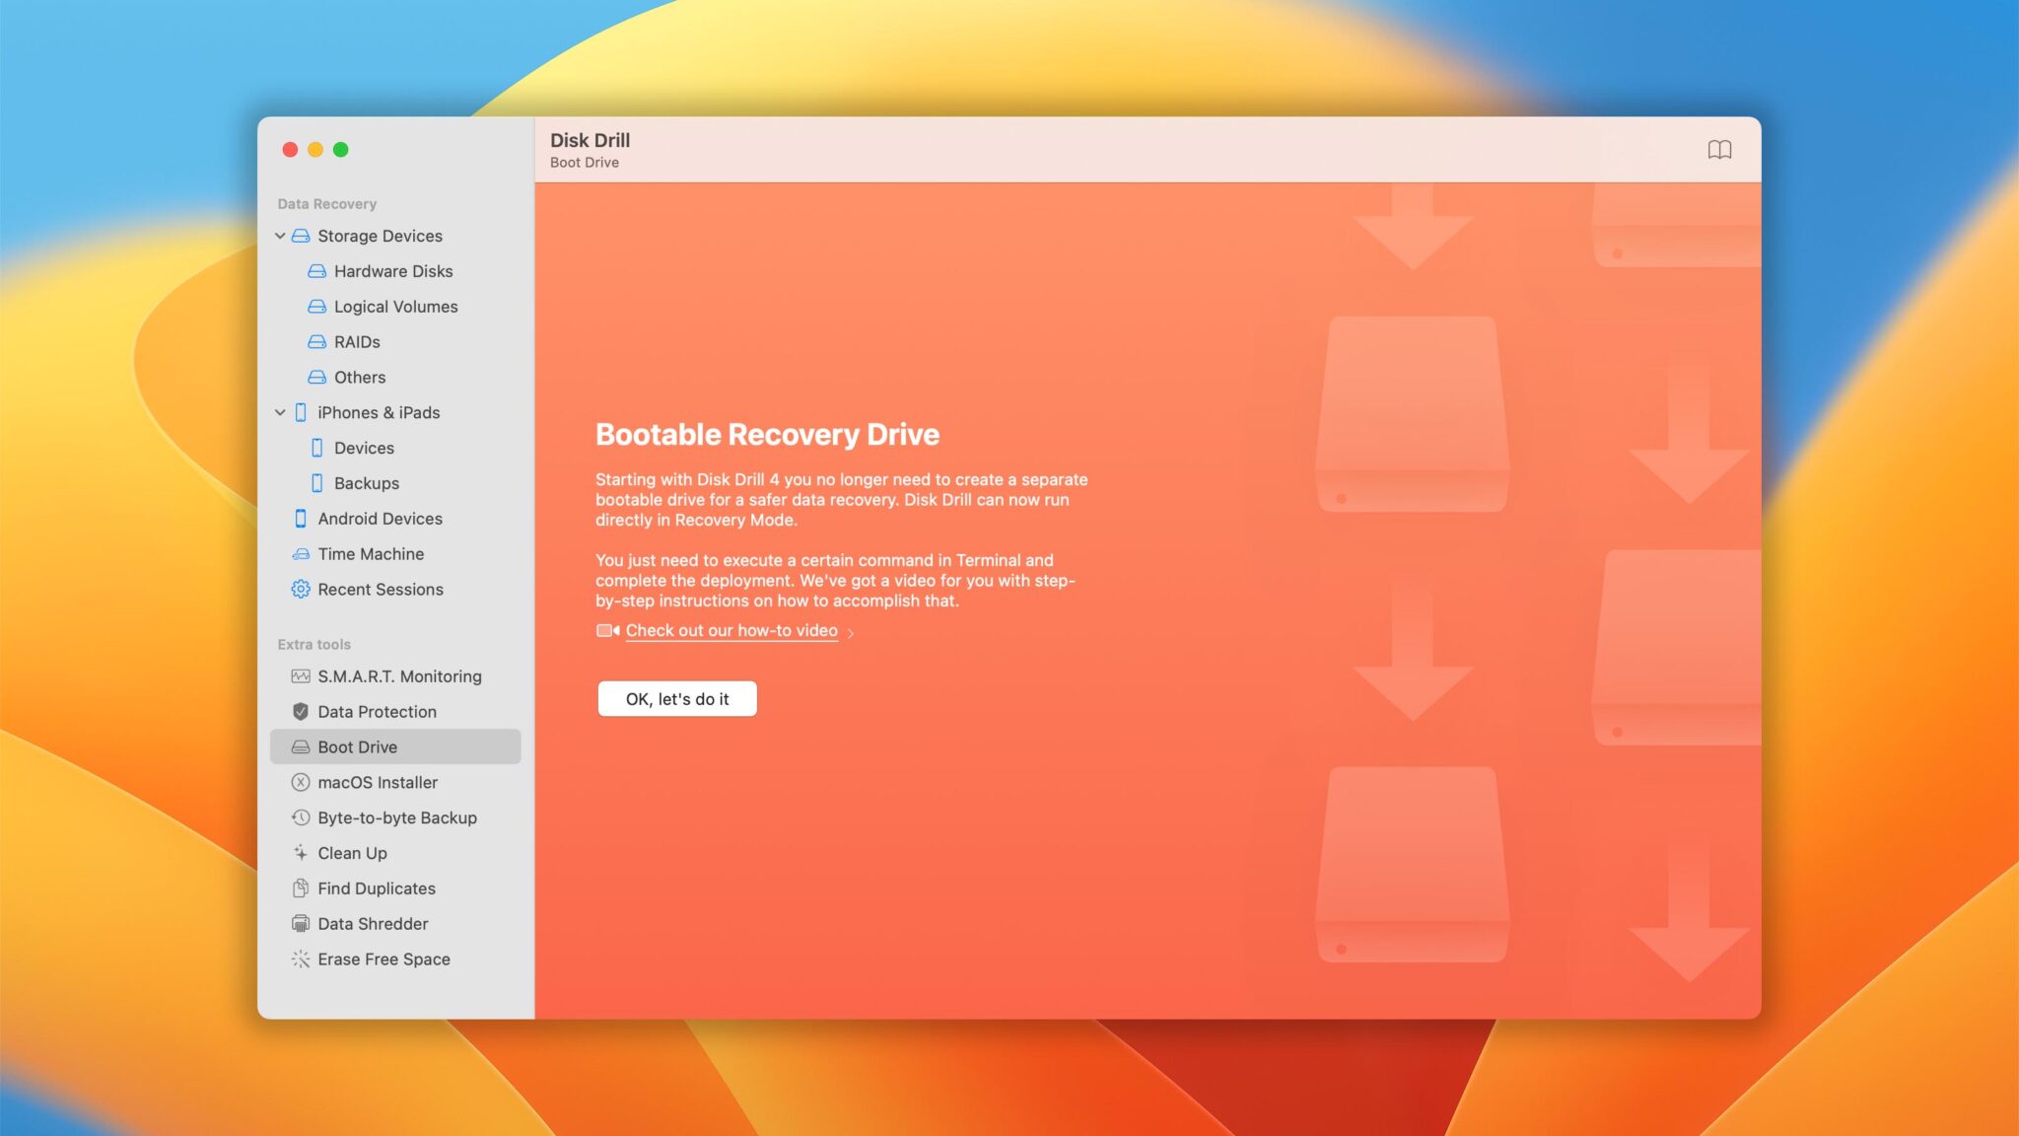This screenshot has height=1136, width=2019.
Task: Click the Clean Up sparkle icon
Action: click(301, 852)
